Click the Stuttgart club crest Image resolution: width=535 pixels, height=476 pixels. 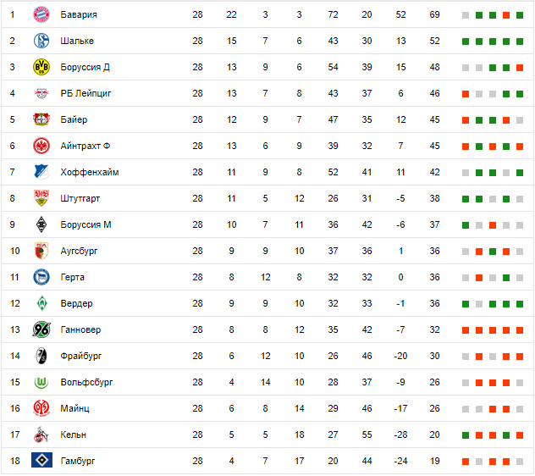[41, 198]
